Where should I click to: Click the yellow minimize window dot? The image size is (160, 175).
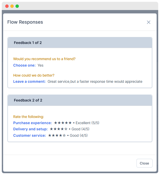(x=12, y=6)
